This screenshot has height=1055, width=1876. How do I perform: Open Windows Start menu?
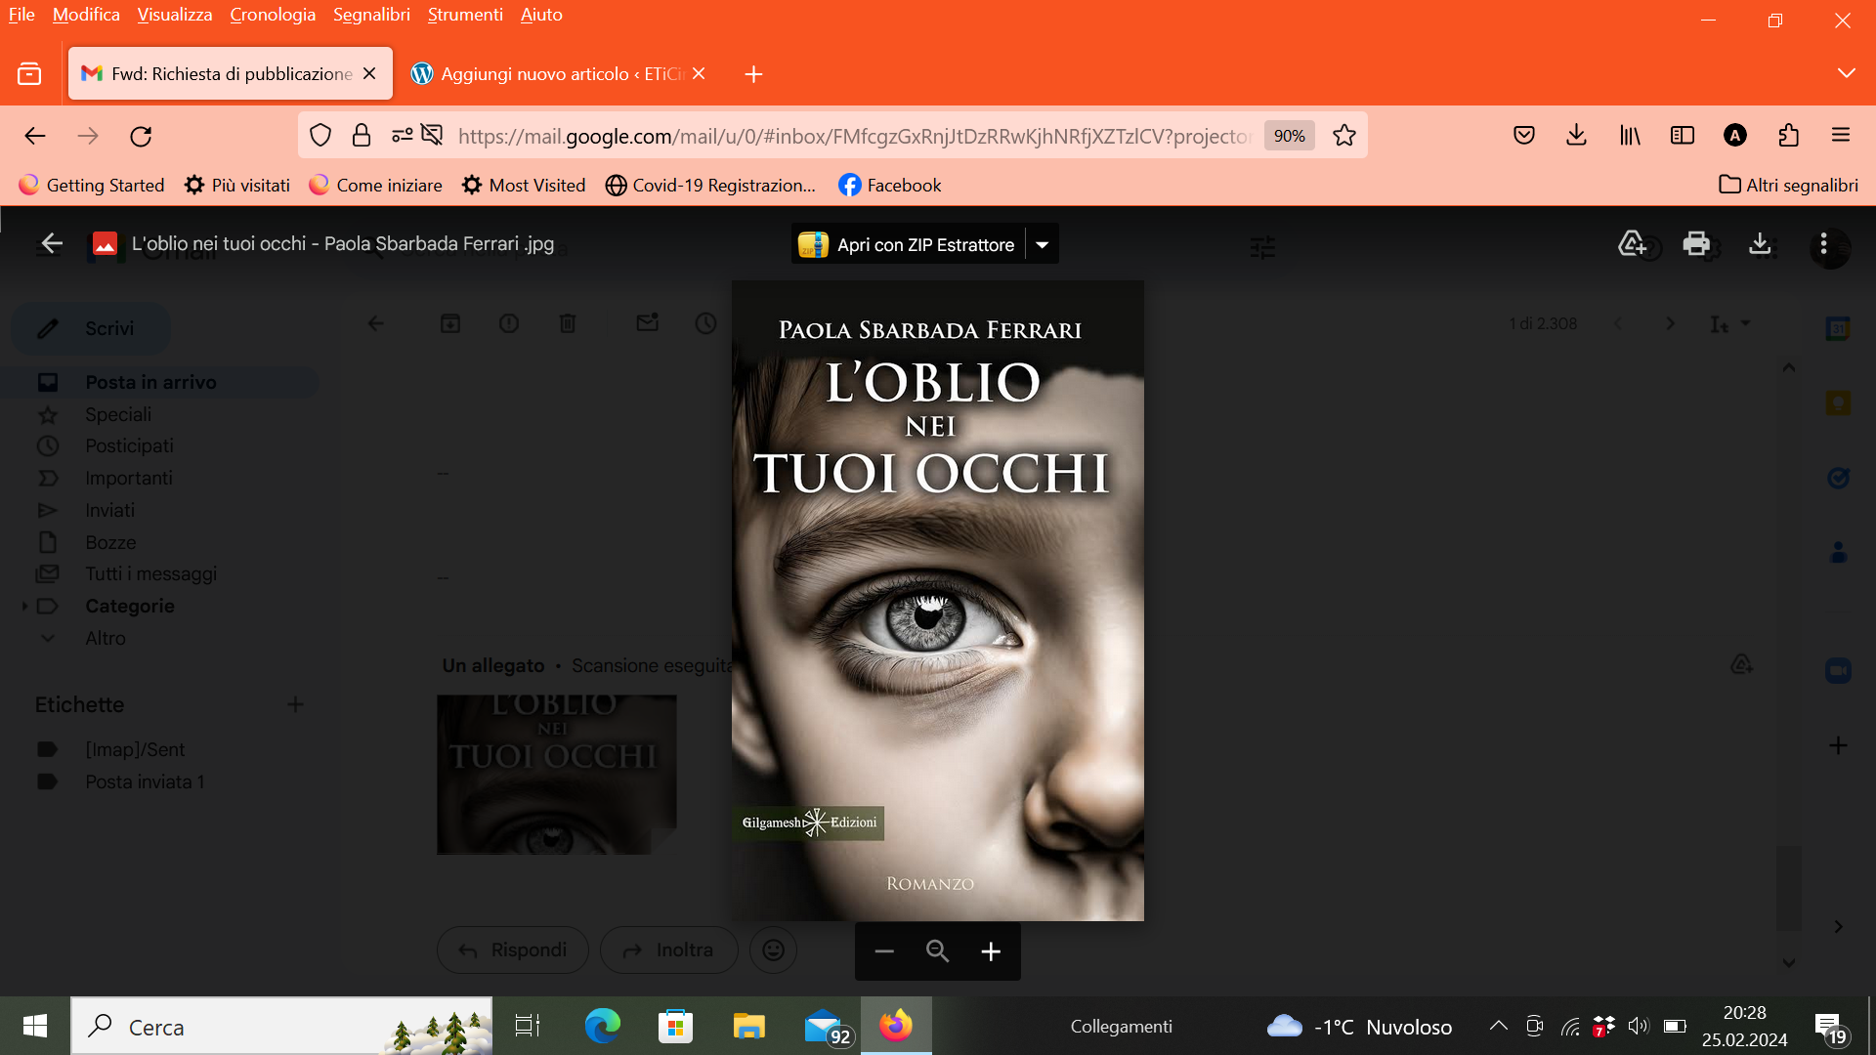pos(35,1026)
